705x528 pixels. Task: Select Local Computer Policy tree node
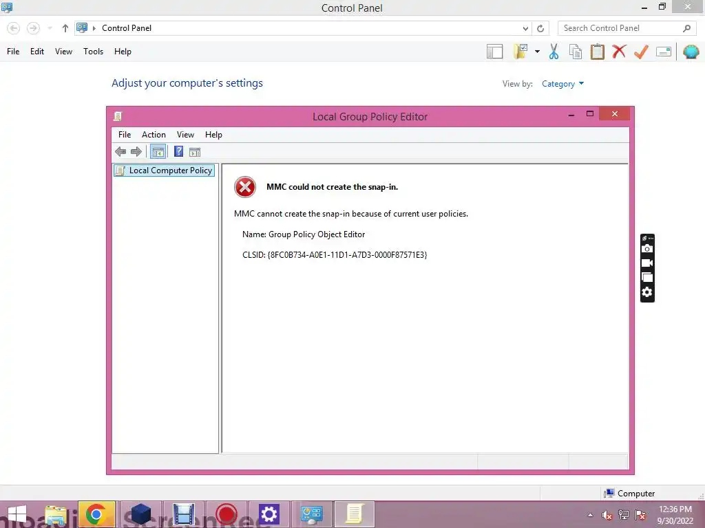(x=164, y=170)
